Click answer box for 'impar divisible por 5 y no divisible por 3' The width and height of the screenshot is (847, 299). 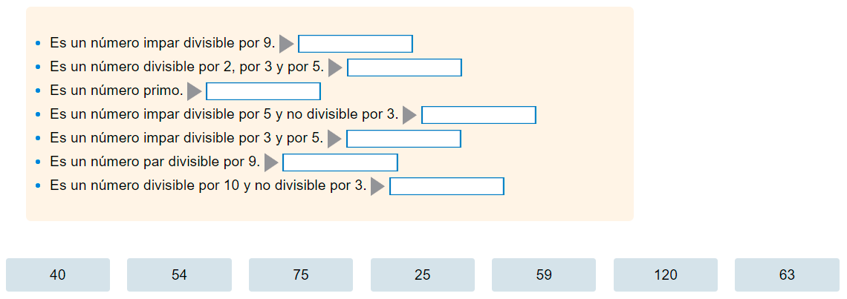click(478, 115)
